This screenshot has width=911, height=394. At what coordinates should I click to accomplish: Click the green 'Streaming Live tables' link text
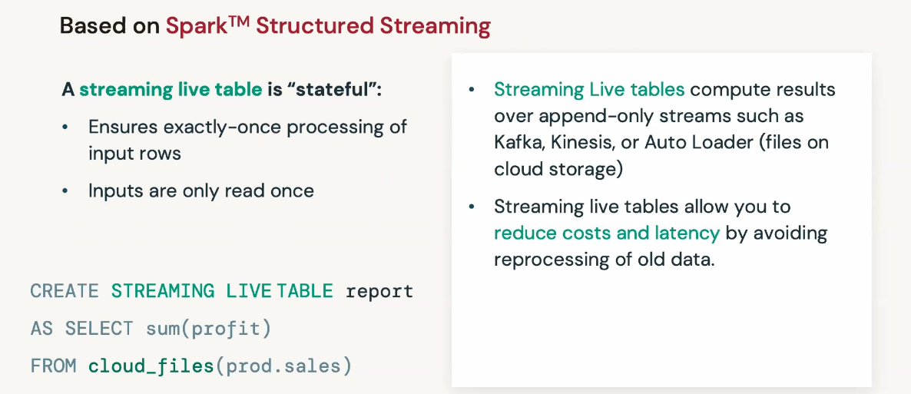589,90
